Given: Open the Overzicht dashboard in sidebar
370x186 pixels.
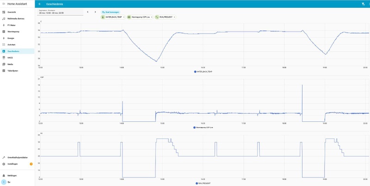Looking at the screenshot, I should [17, 12].
